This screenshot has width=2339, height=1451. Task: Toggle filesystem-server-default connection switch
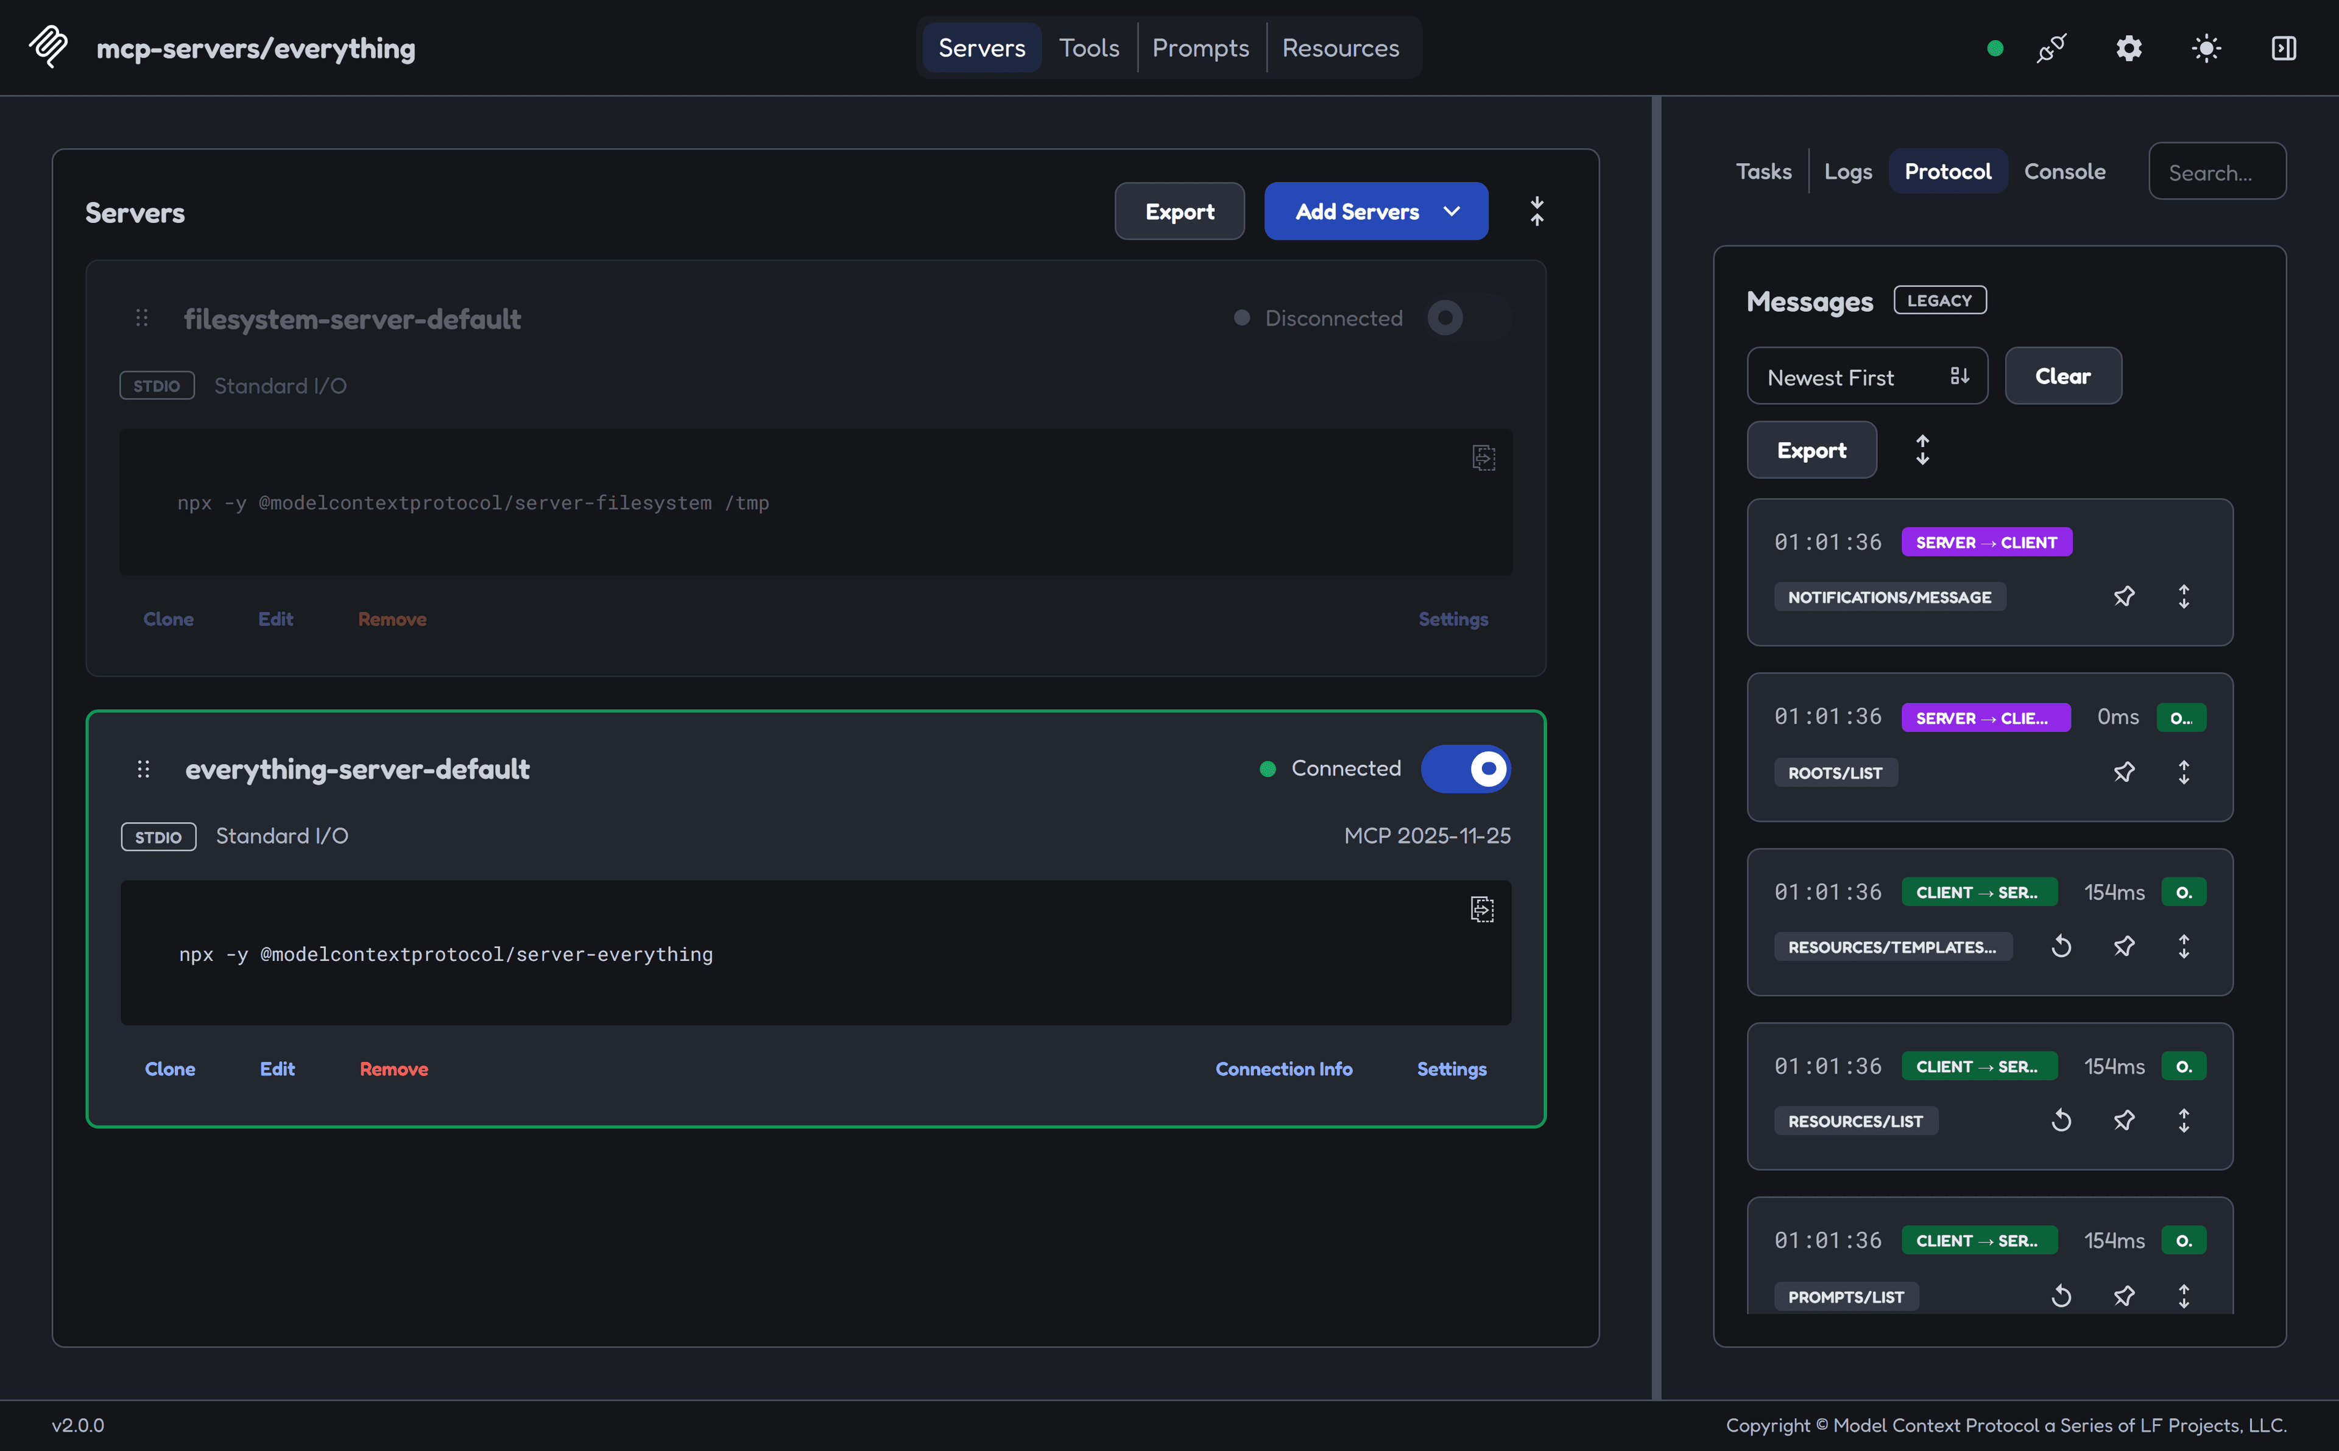pos(1469,318)
